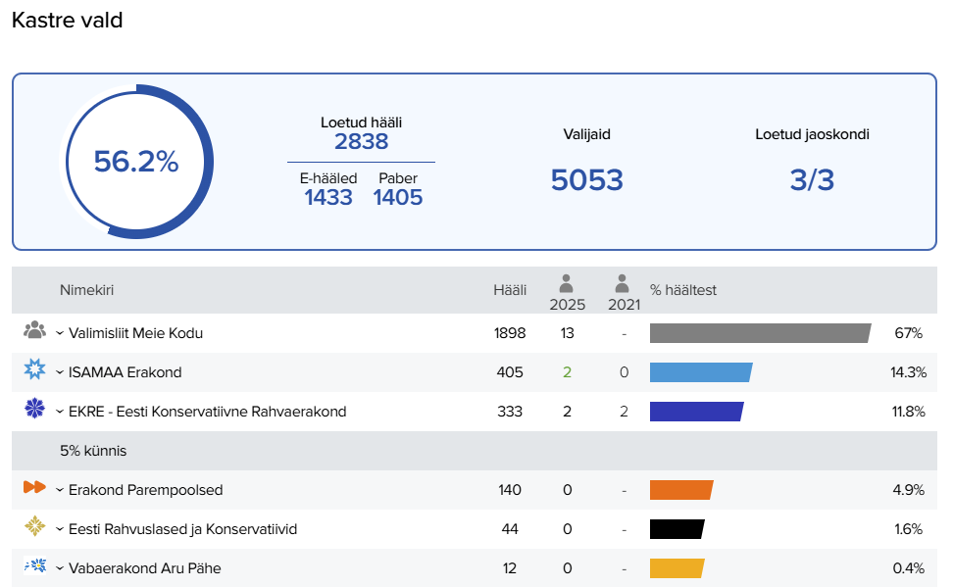Click the EKRE party flower logo
Viewport: 953px width, 587px height.
pos(35,410)
